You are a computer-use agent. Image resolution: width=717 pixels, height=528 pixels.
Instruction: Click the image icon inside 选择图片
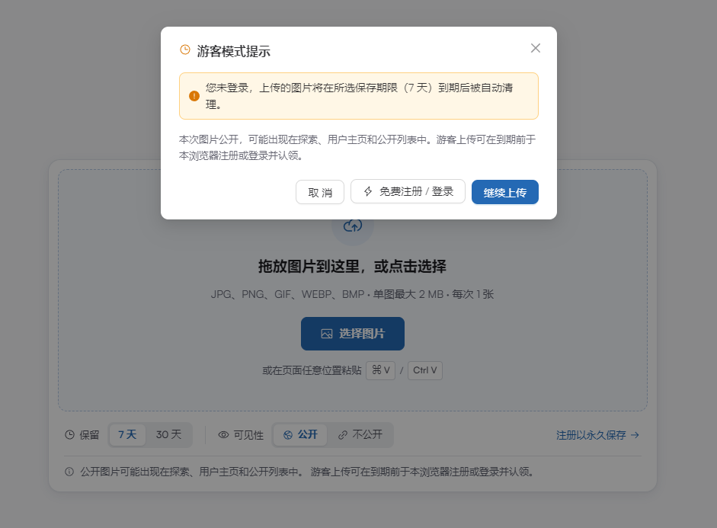326,334
